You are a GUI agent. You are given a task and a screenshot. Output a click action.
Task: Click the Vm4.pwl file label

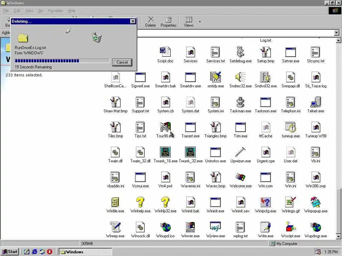pyautogui.click(x=165, y=186)
